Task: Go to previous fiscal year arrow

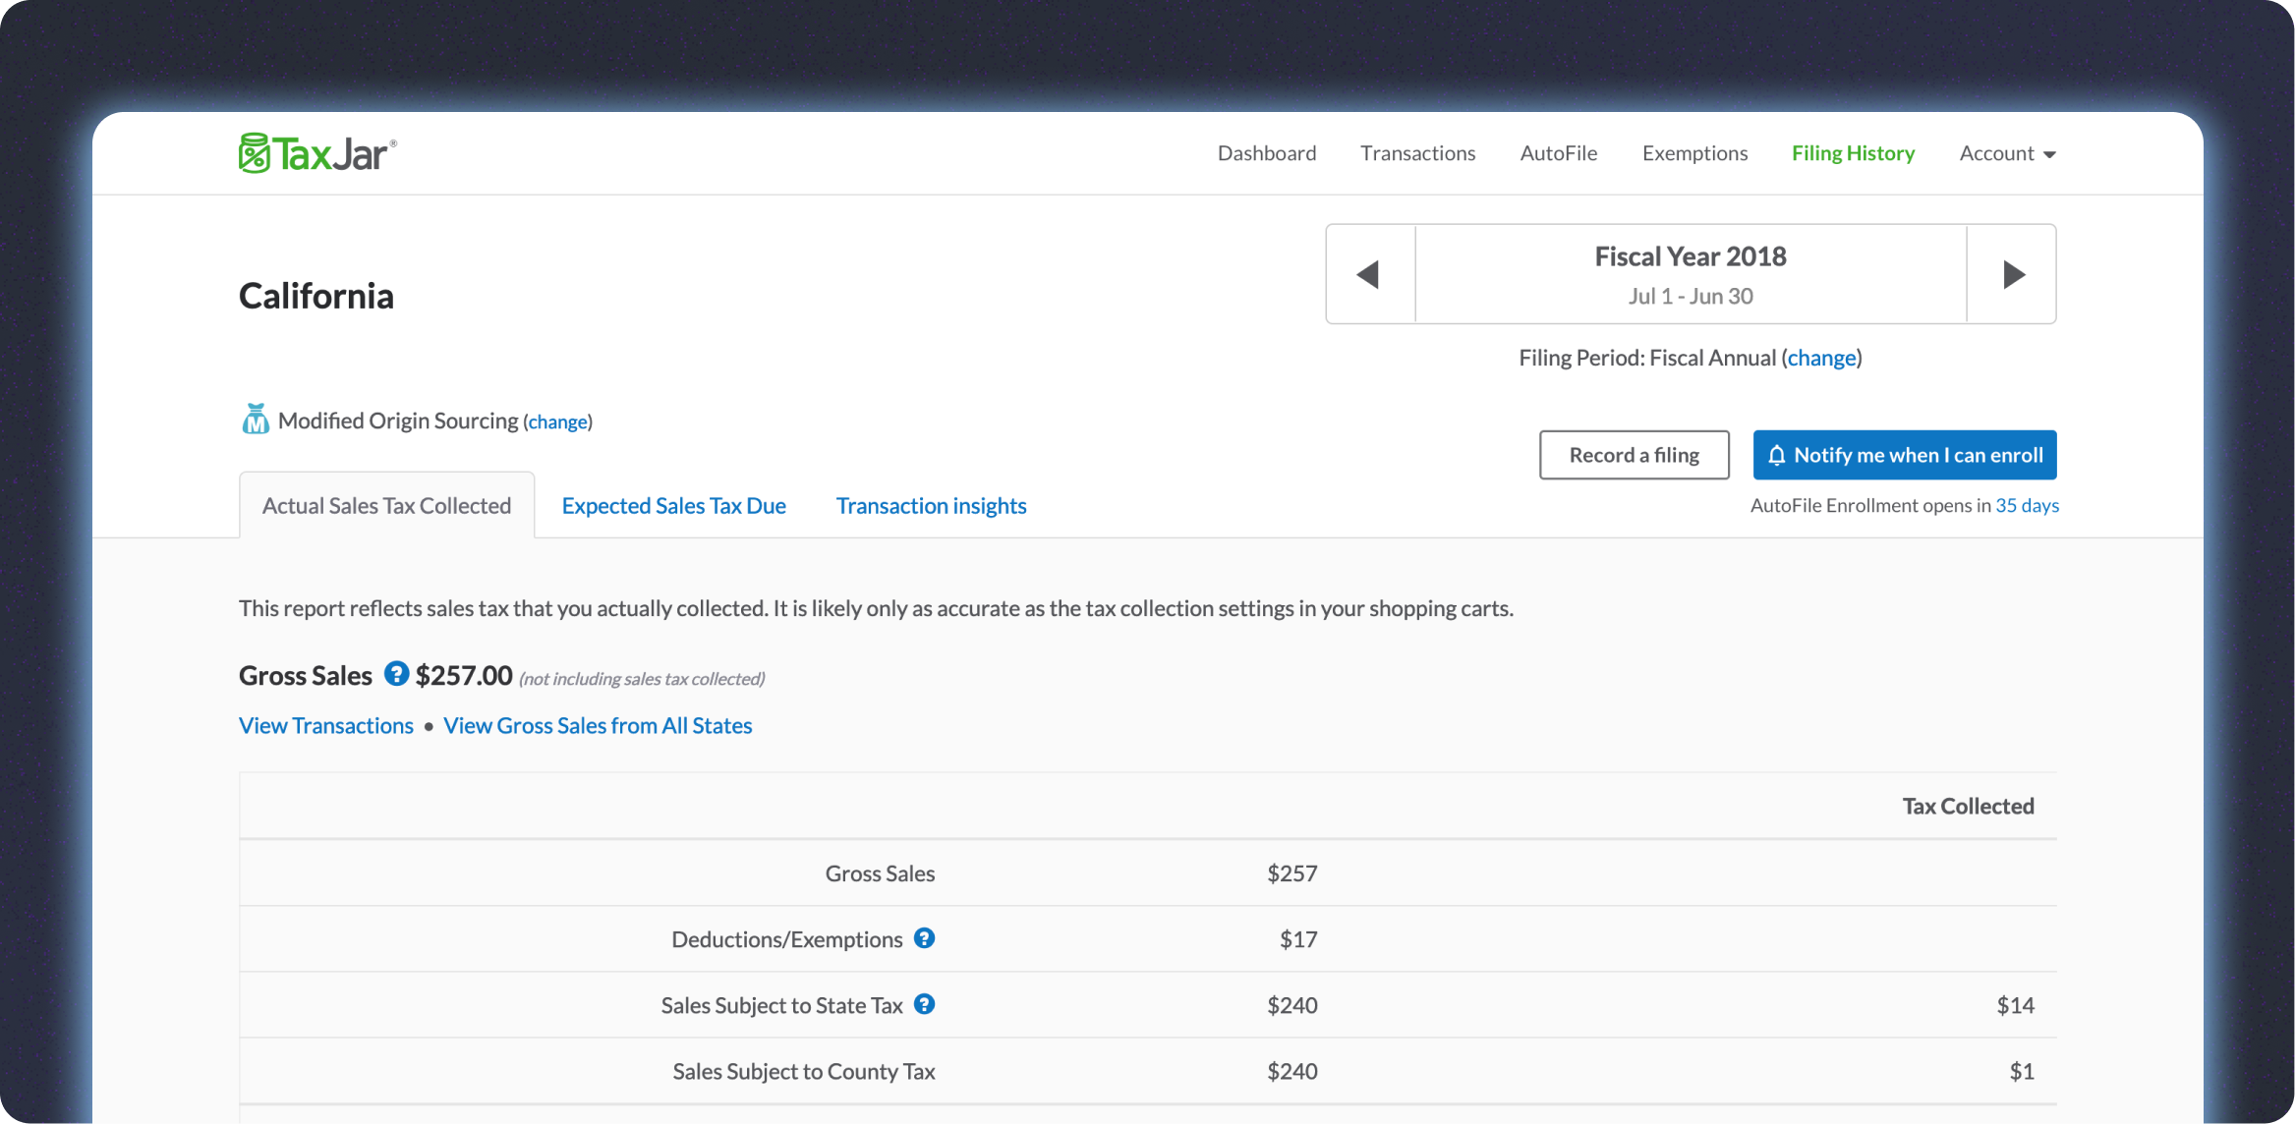Action: [1369, 274]
